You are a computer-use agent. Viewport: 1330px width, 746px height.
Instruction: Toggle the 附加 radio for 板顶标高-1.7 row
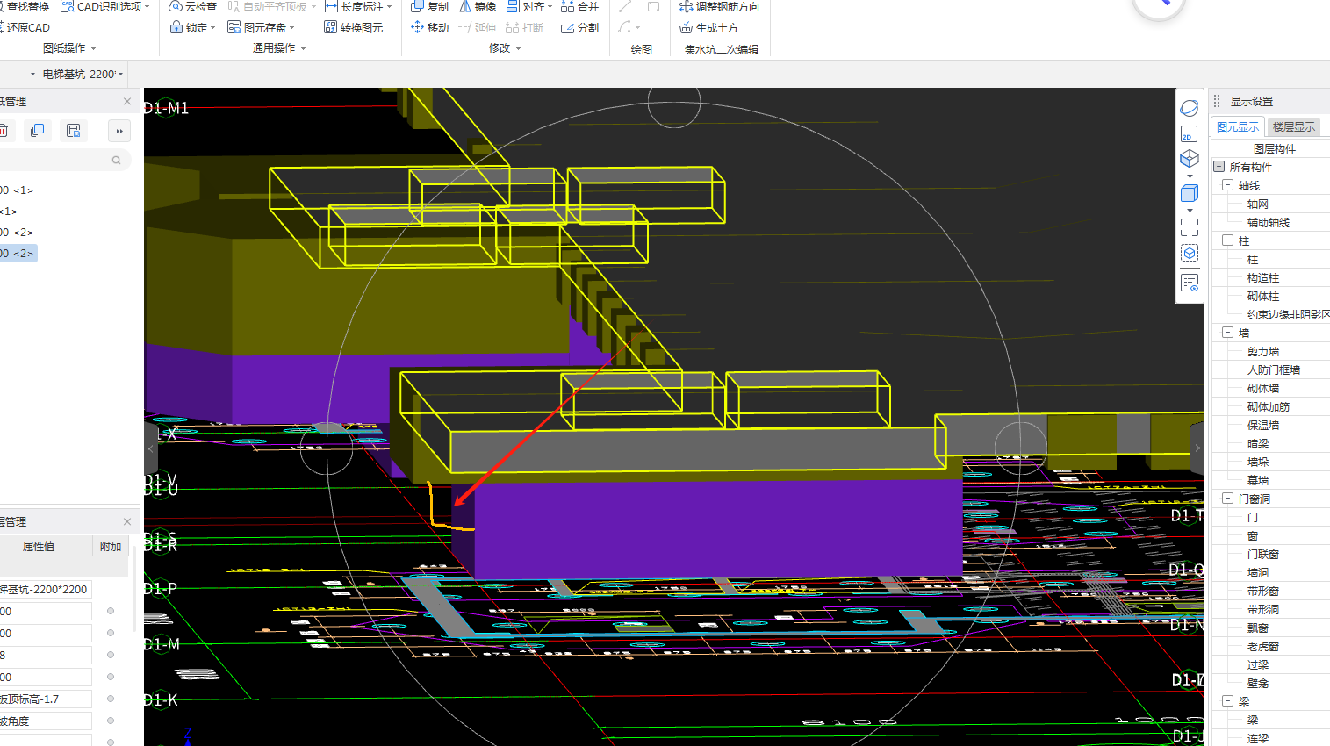111,699
